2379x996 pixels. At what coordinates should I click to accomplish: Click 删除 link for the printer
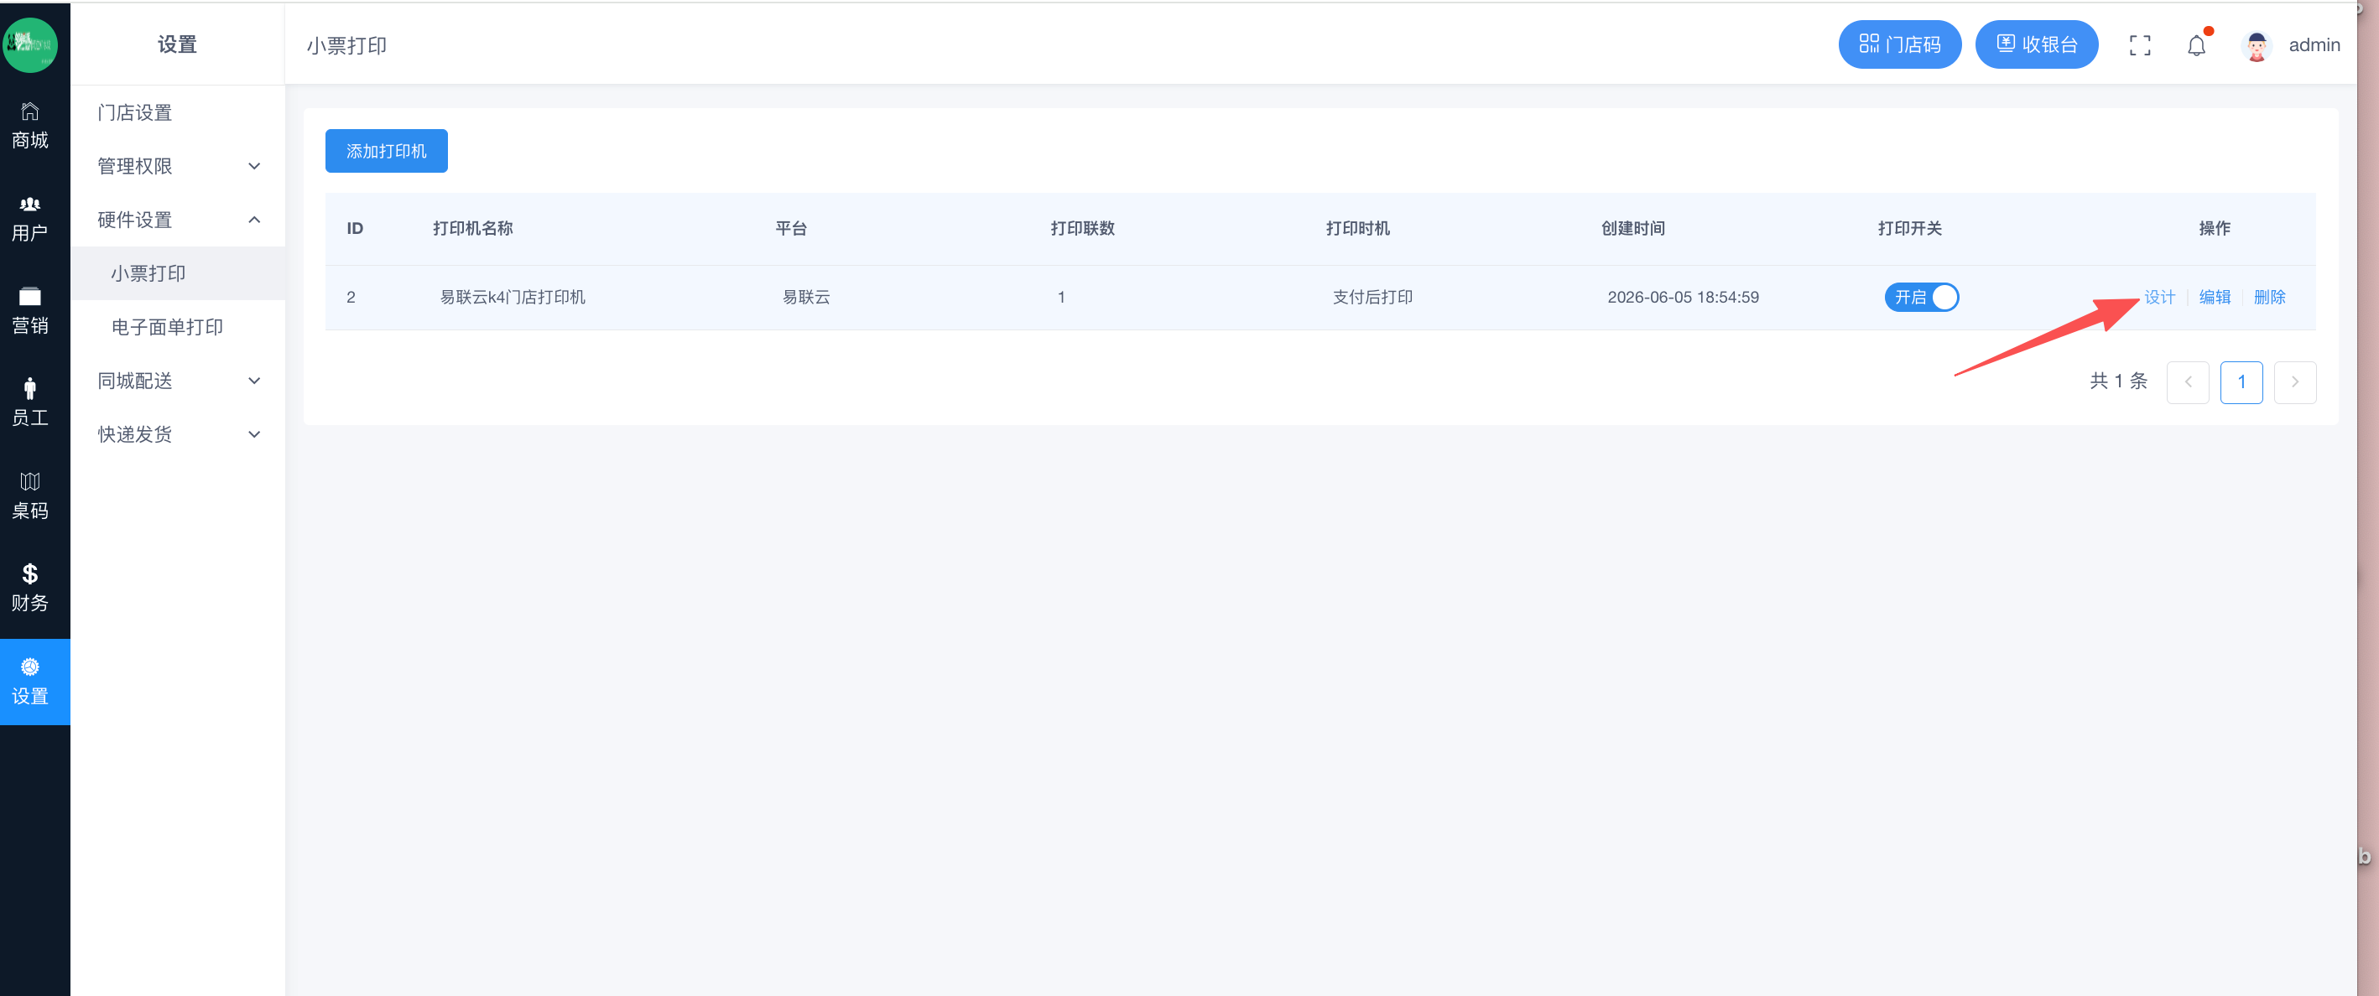point(2269,298)
